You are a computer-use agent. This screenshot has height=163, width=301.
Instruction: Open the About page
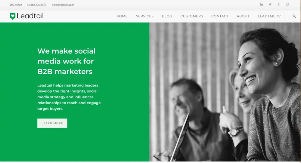[243, 16]
